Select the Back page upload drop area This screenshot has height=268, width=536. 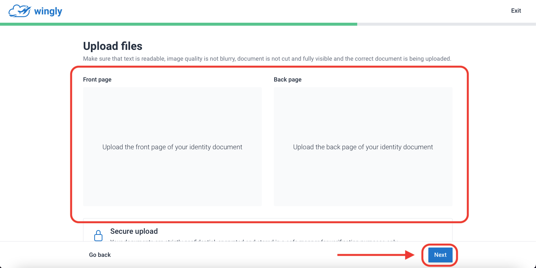coord(363,147)
